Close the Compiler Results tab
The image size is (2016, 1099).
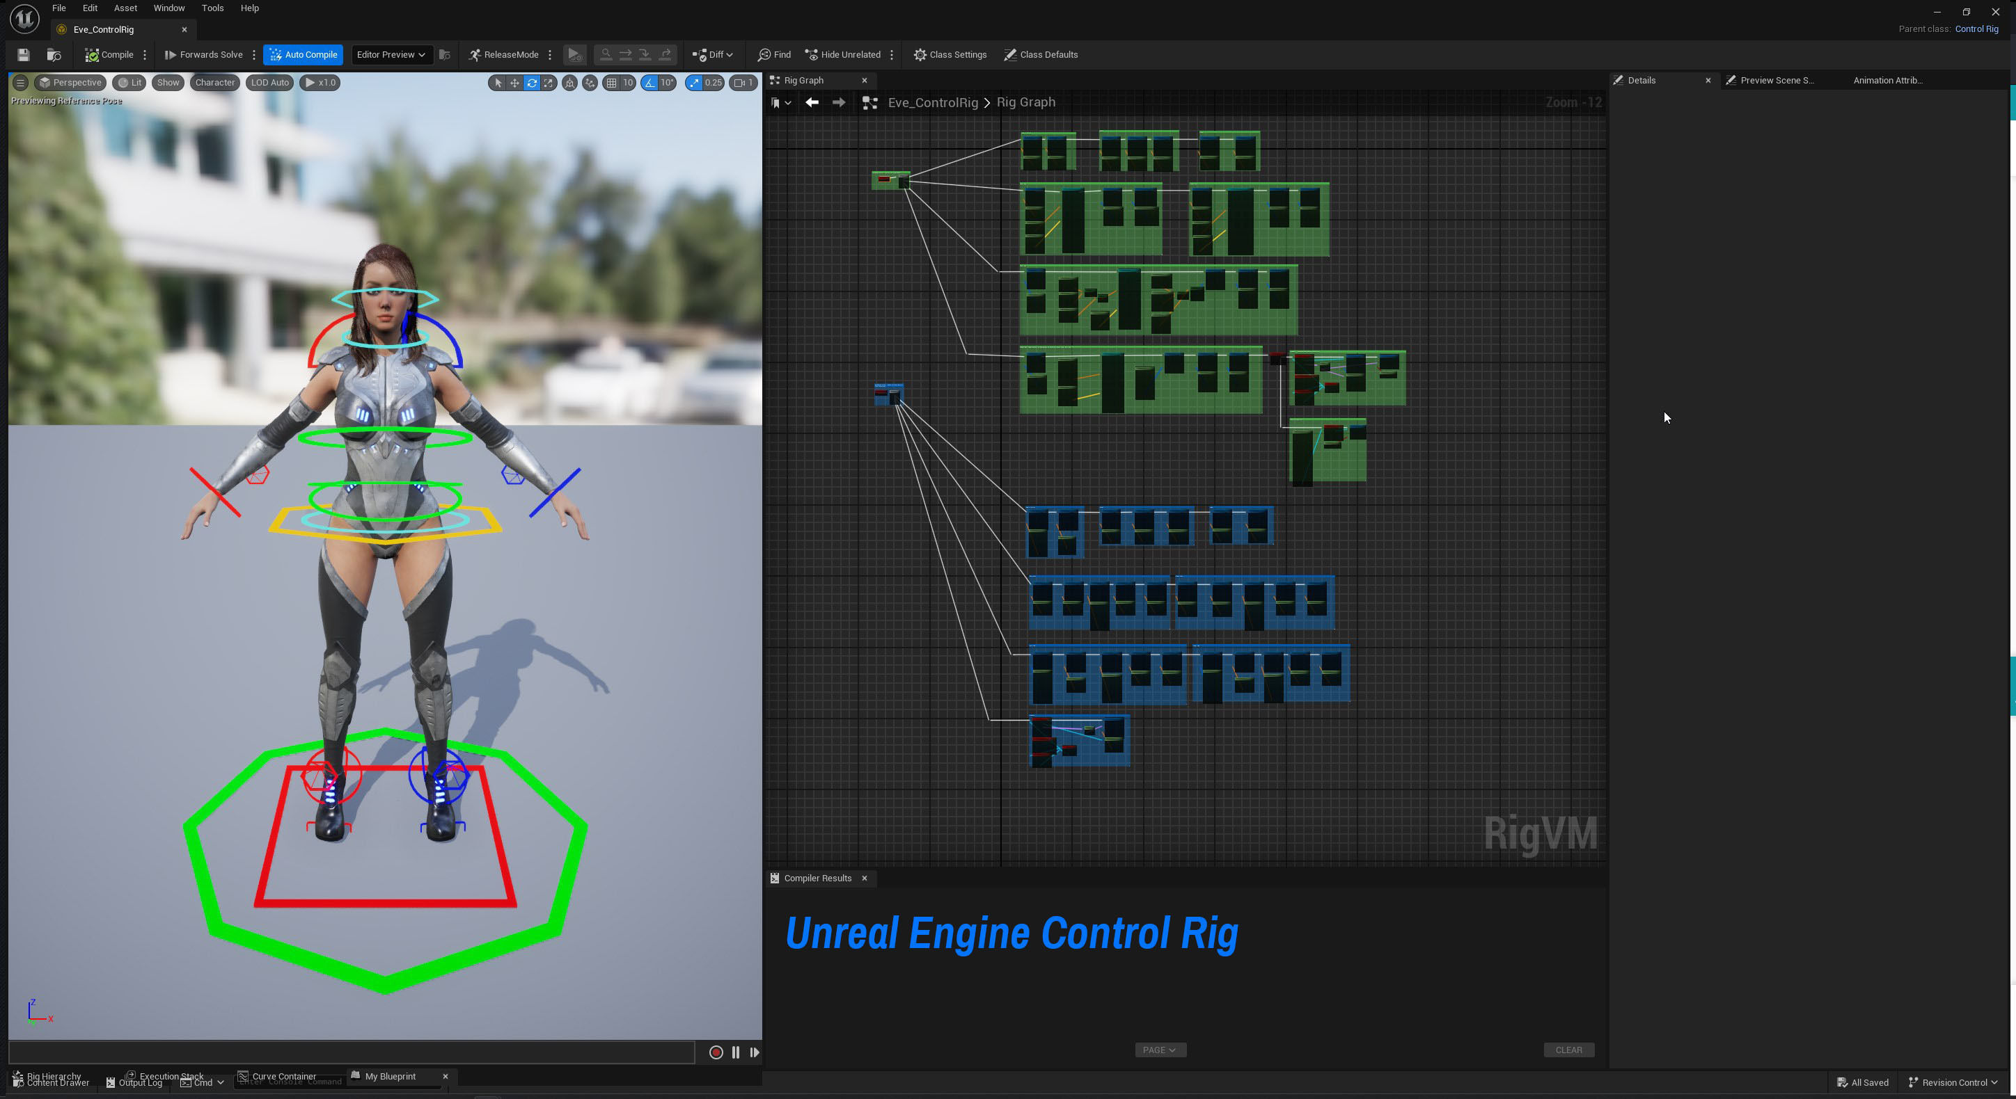click(x=864, y=879)
